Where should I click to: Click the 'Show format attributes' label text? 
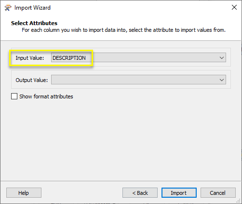[x=46, y=96]
